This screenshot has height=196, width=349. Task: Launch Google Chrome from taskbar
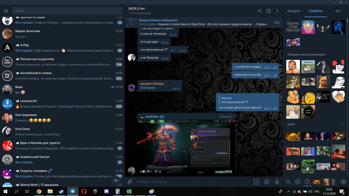(x=39, y=191)
